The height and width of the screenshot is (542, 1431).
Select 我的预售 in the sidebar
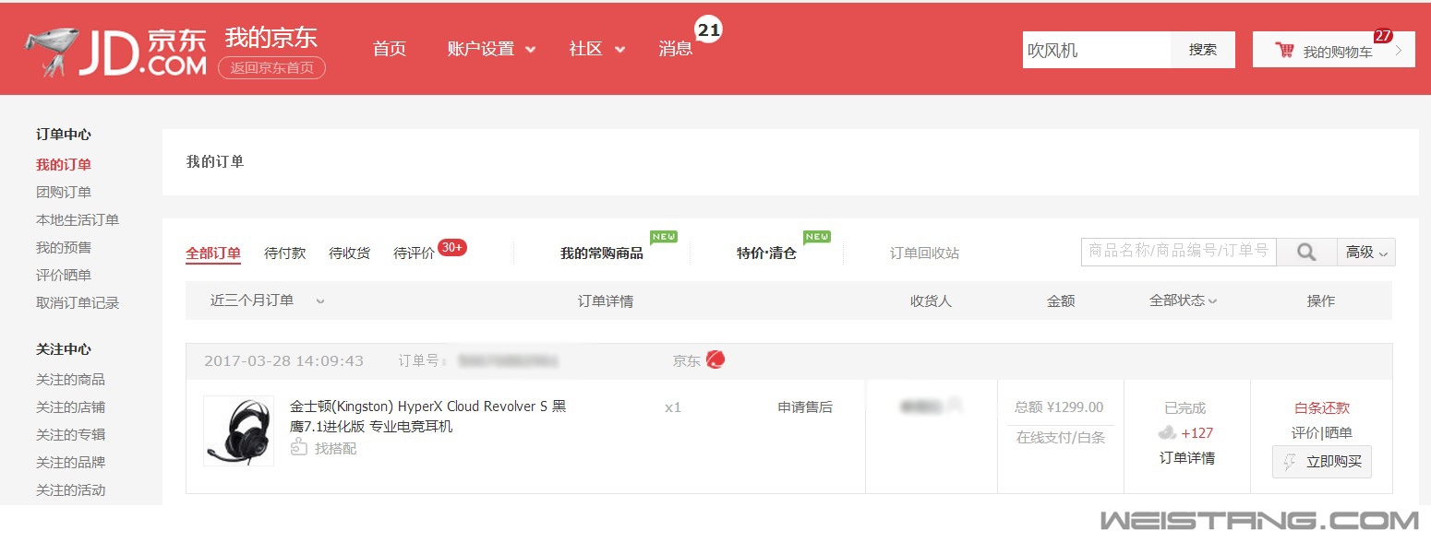coord(64,248)
